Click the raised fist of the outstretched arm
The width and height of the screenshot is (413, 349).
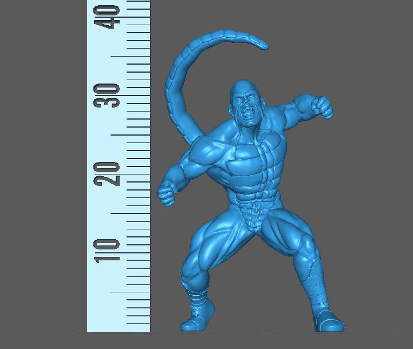[323, 107]
